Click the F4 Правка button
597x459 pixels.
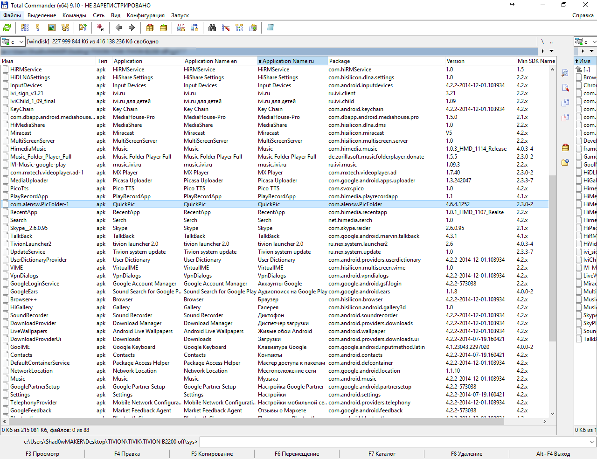tap(127, 454)
